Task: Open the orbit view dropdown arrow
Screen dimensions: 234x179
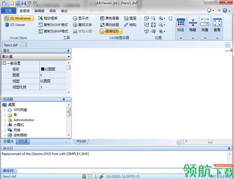Action: (x=164, y=31)
